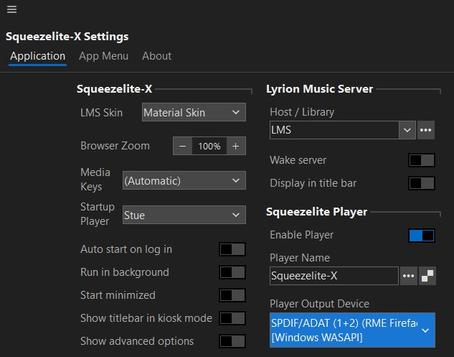Toggle Show titlebar in kiosk mode
This screenshot has width=454, height=357.
(x=232, y=318)
